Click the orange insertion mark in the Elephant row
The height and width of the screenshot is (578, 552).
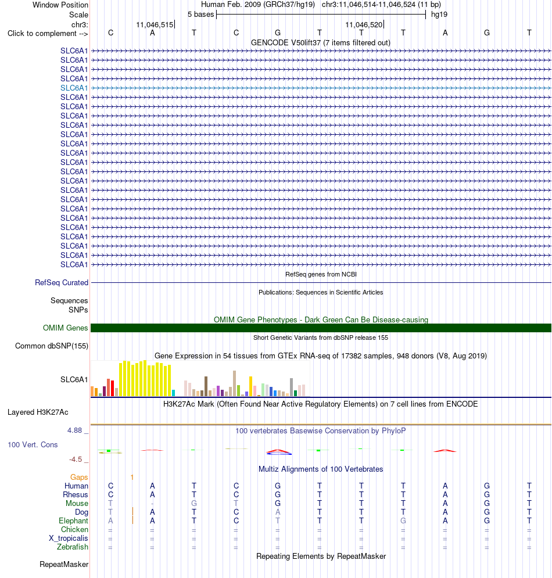[x=132, y=520]
